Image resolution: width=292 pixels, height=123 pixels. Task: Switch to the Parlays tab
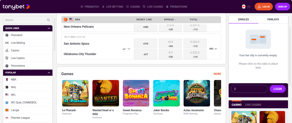coord(273,19)
